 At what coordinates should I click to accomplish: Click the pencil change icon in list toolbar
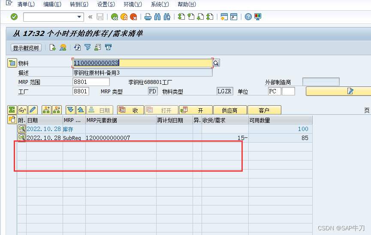pos(33,110)
